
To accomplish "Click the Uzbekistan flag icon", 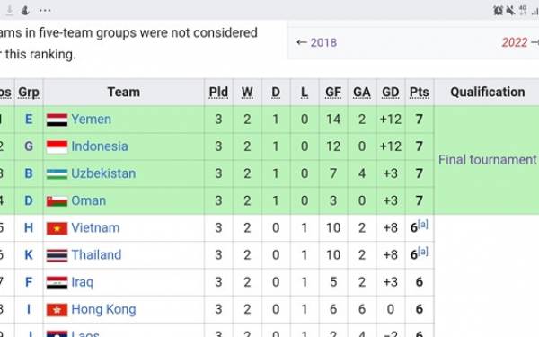I will coord(57,174).
